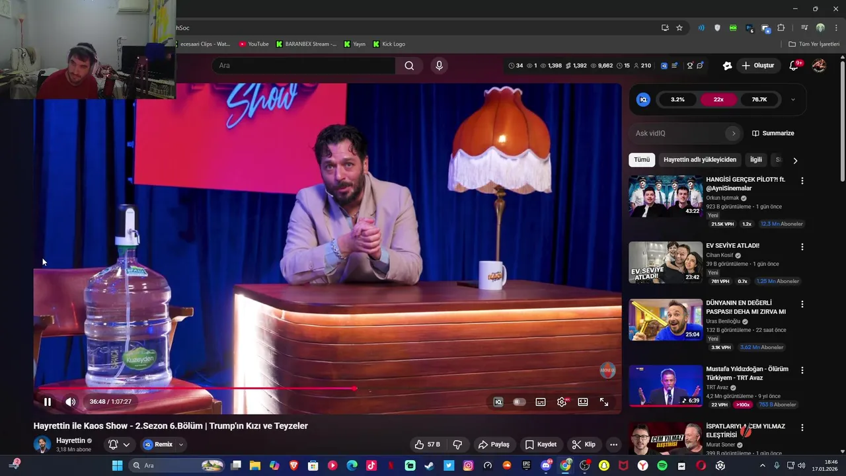The height and width of the screenshot is (476, 846).
Task: Share the video using Paylaş
Action: point(494,444)
